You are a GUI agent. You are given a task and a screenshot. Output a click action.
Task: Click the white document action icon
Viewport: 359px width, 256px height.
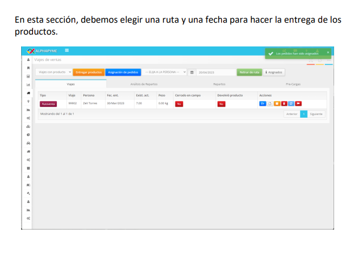[270, 103]
